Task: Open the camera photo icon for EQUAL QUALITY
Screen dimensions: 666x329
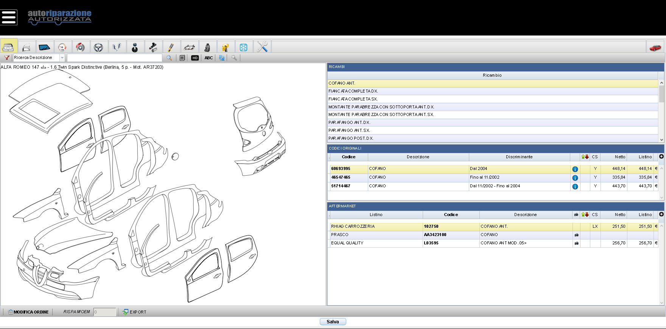Action: (x=576, y=243)
